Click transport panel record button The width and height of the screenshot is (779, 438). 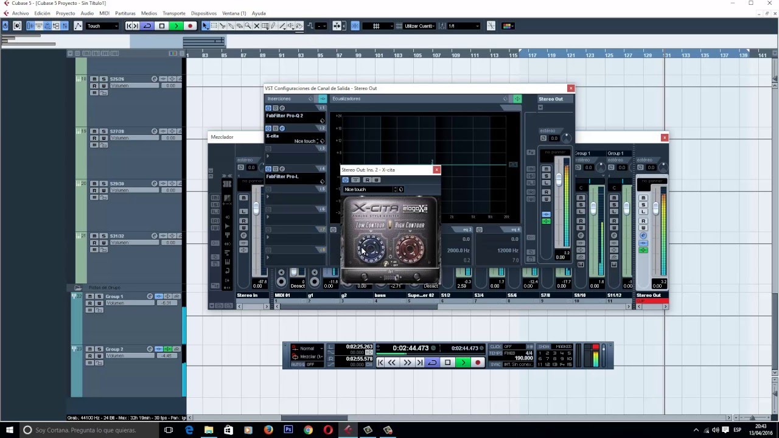click(478, 362)
